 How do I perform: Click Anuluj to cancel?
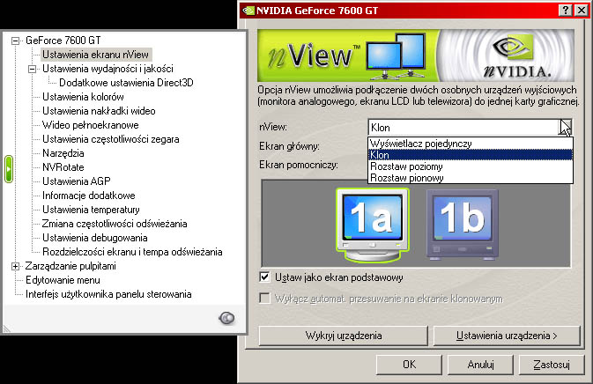click(x=480, y=365)
